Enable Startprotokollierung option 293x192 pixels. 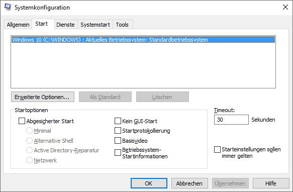118,131
